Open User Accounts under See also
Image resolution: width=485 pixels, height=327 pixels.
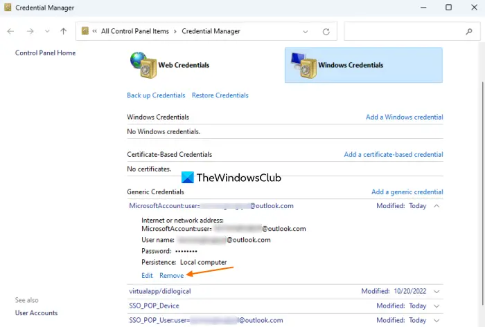click(x=36, y=312)
